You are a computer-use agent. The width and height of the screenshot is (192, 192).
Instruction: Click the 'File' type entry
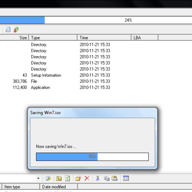tap(34, 81)
